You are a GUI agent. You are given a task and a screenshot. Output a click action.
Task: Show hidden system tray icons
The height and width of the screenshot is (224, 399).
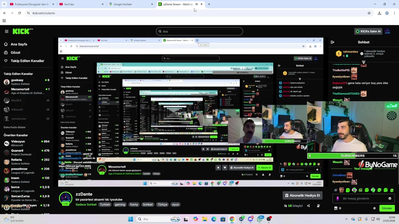[346, 219]
